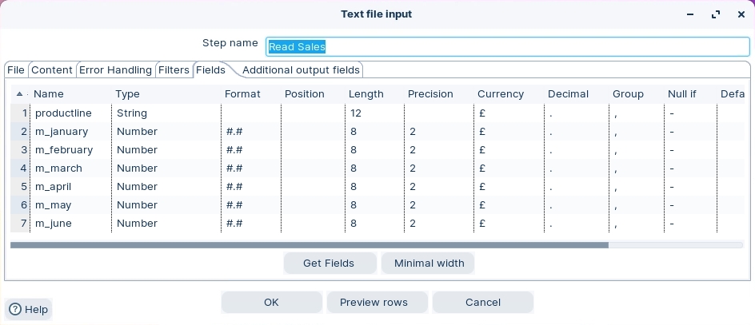Click the Preview rows button
Screen dimensions: 755x325
[374, 303]
